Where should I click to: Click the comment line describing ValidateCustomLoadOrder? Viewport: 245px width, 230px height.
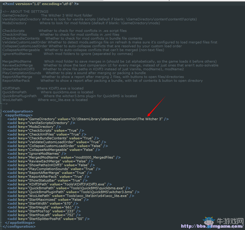click(110, 42)
